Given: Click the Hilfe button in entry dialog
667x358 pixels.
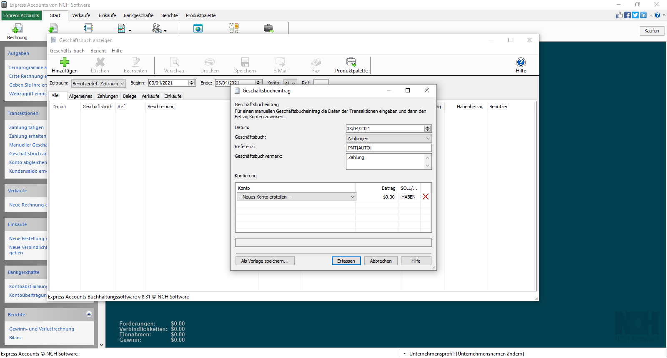Looking at the screenshot, I should click(x=416, y=261).
